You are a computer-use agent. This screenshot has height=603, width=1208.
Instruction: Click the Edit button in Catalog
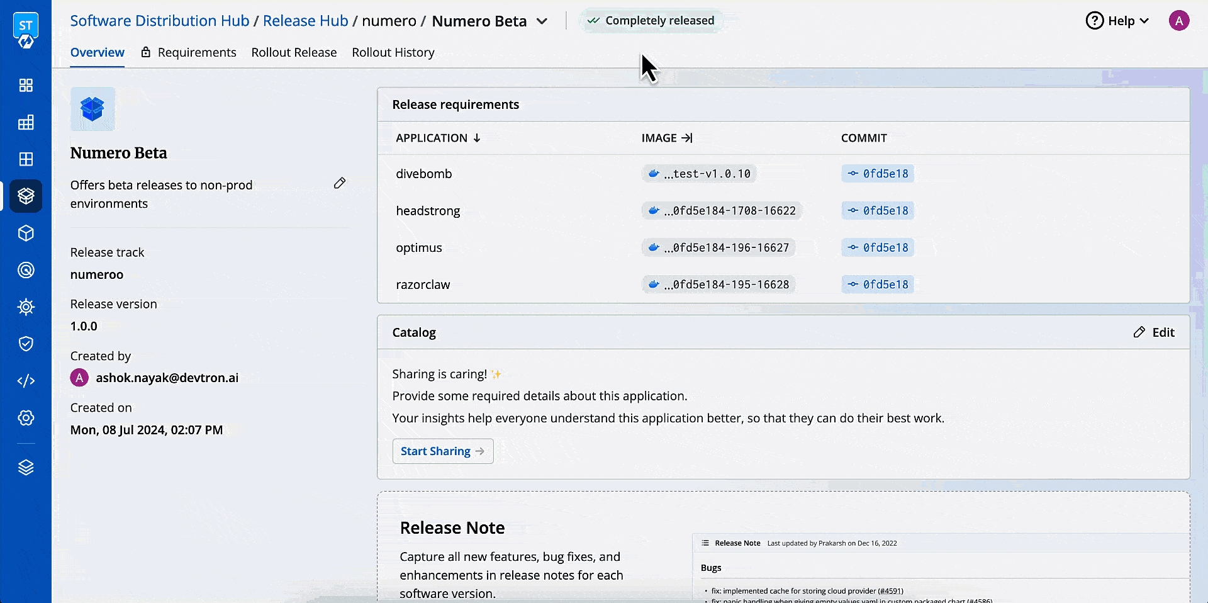tap(1154, 332)
